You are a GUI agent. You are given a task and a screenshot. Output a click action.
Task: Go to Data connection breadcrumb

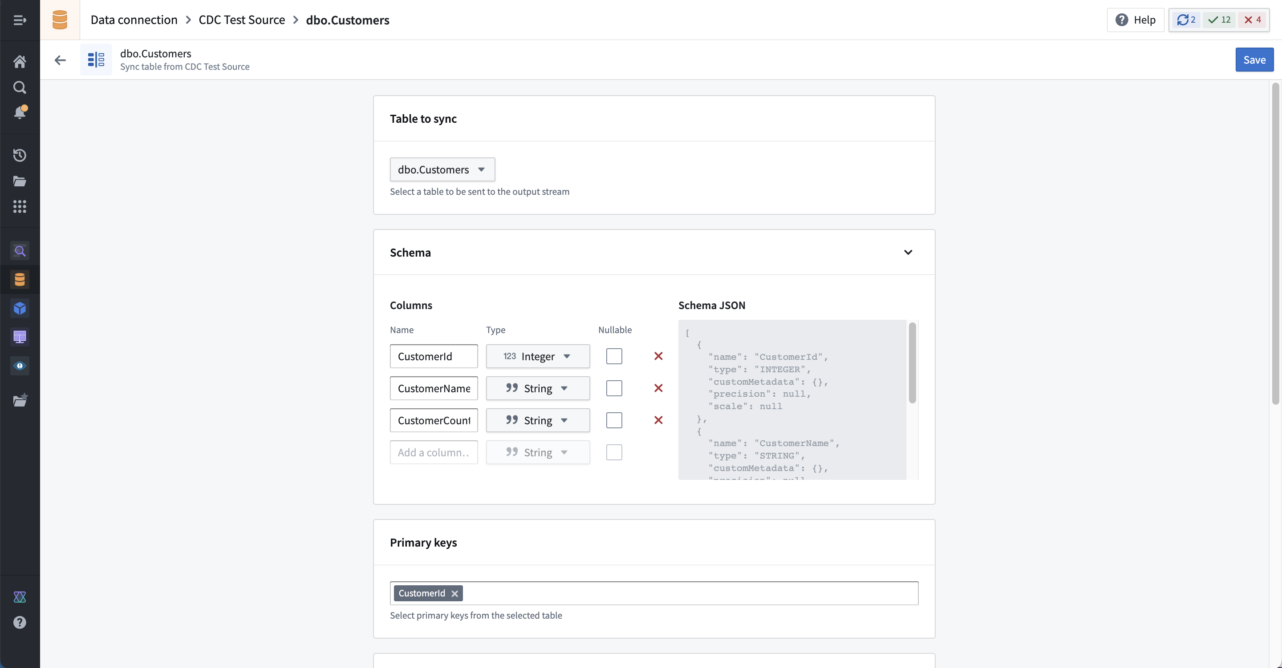[134, 20]
